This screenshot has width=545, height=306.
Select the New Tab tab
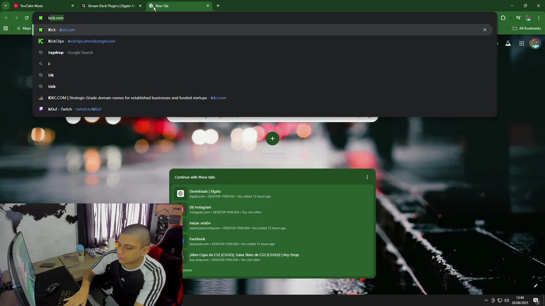pyautogui.click(x=179, y=6)
